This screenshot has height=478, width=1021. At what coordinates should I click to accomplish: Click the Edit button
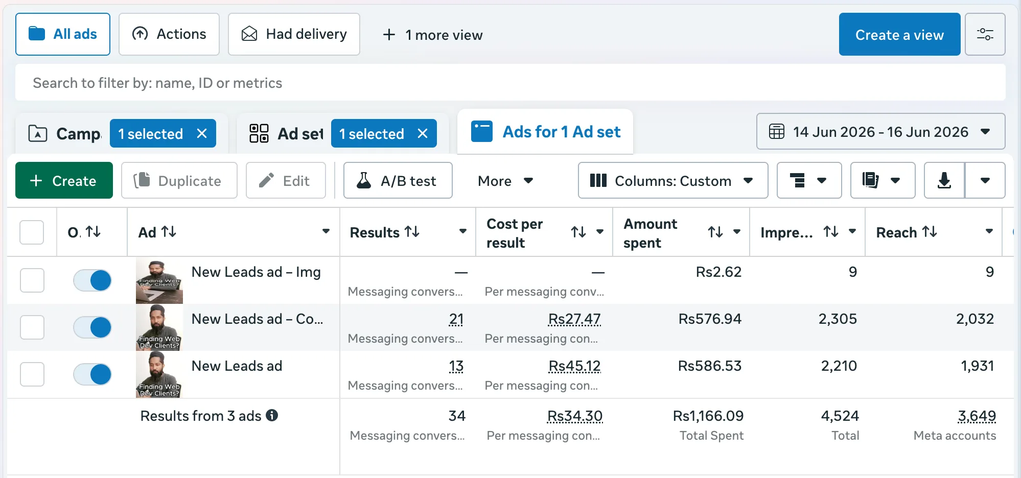tap(286, 180)
